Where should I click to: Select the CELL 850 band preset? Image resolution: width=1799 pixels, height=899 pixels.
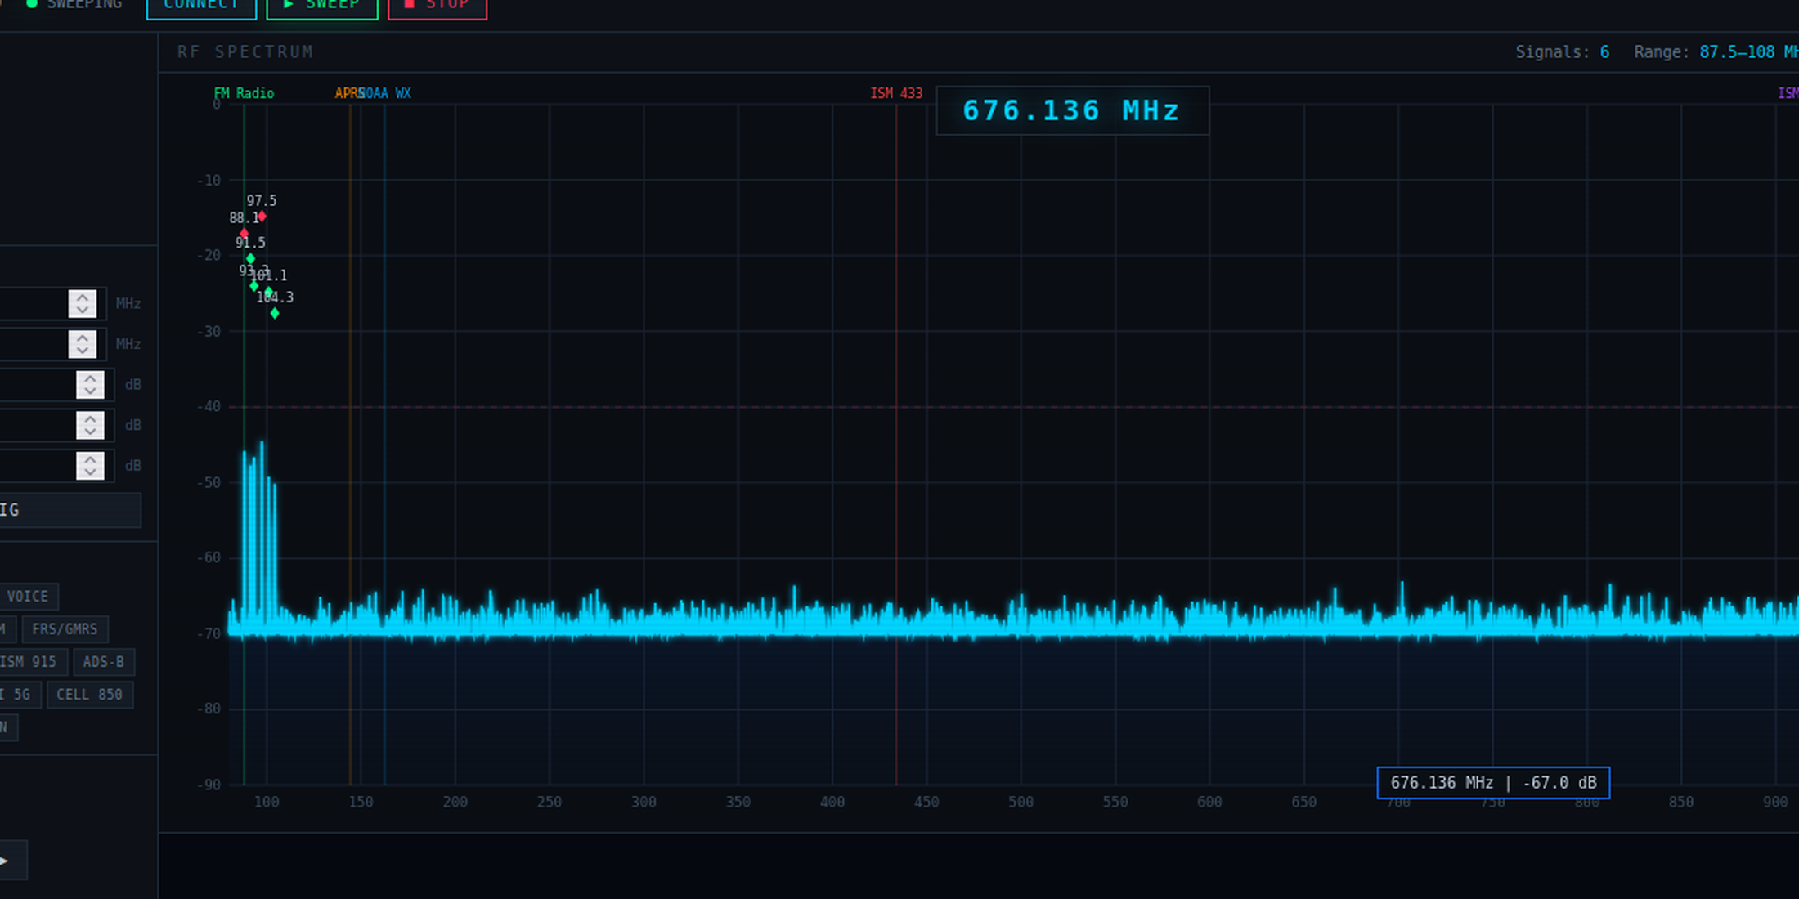click(x=90, y=695)
